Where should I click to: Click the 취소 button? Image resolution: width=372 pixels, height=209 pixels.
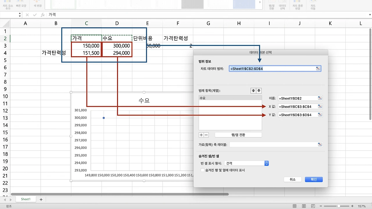pyautogui.click(x=293, y=179)
